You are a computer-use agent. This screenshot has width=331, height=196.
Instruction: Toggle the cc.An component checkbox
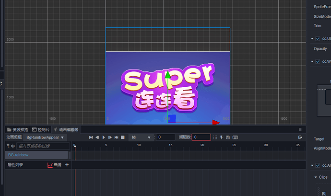point(318,165)
